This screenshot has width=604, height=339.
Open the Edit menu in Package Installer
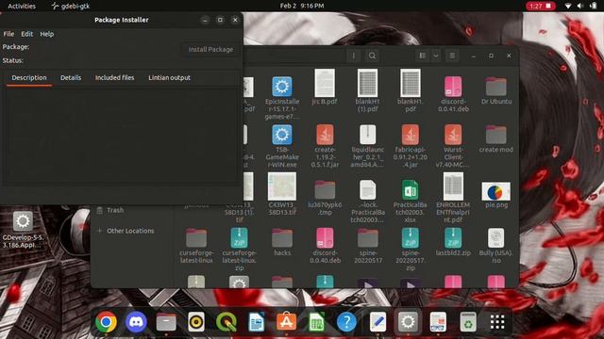(x=27, y=34)
